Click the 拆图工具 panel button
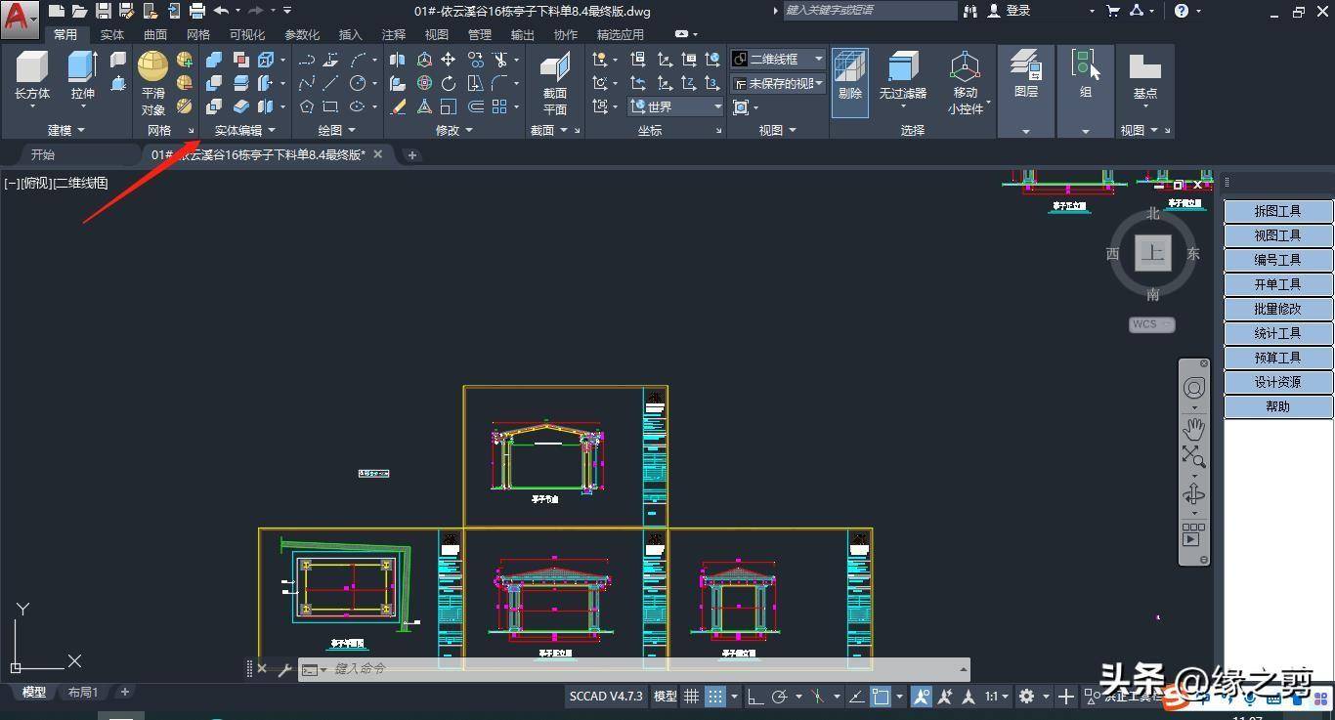 point(1278,211)
